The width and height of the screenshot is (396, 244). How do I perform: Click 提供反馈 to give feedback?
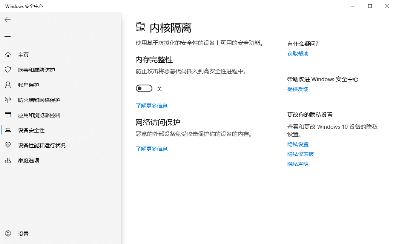click(x=298, y=89)
